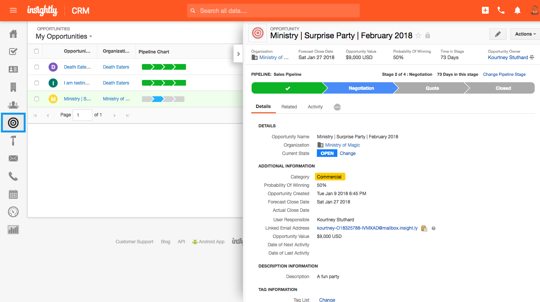Check the first Death Eaters row box
Image resolution: width=540 pixels, height=302 pixels.
[36, 67]
